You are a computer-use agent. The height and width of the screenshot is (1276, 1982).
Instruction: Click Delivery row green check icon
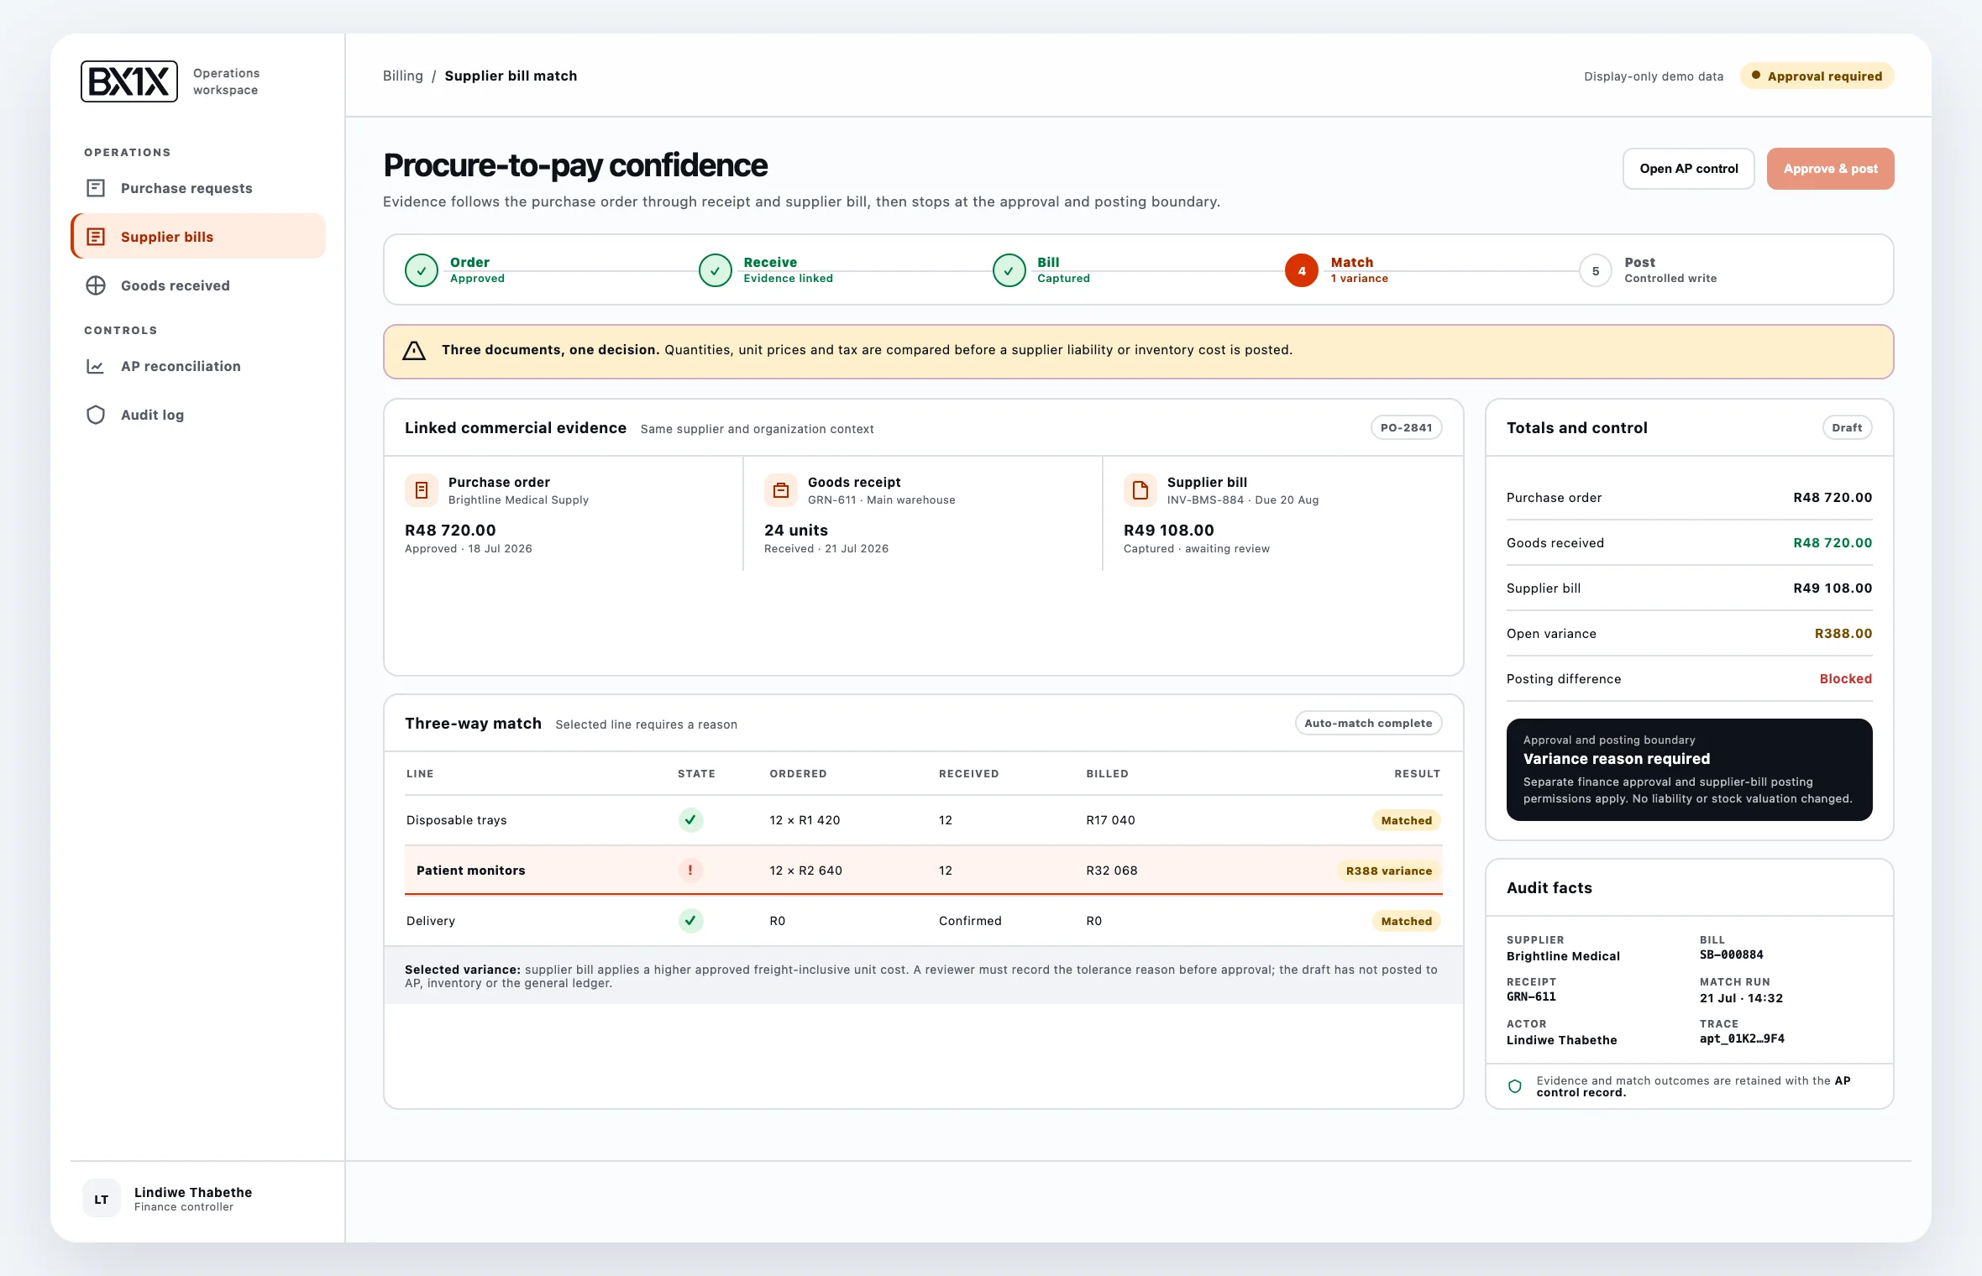[x=690, y=921]
